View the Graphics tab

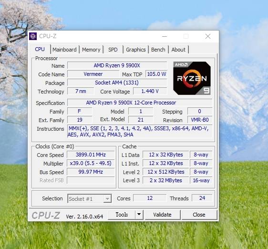136,50
